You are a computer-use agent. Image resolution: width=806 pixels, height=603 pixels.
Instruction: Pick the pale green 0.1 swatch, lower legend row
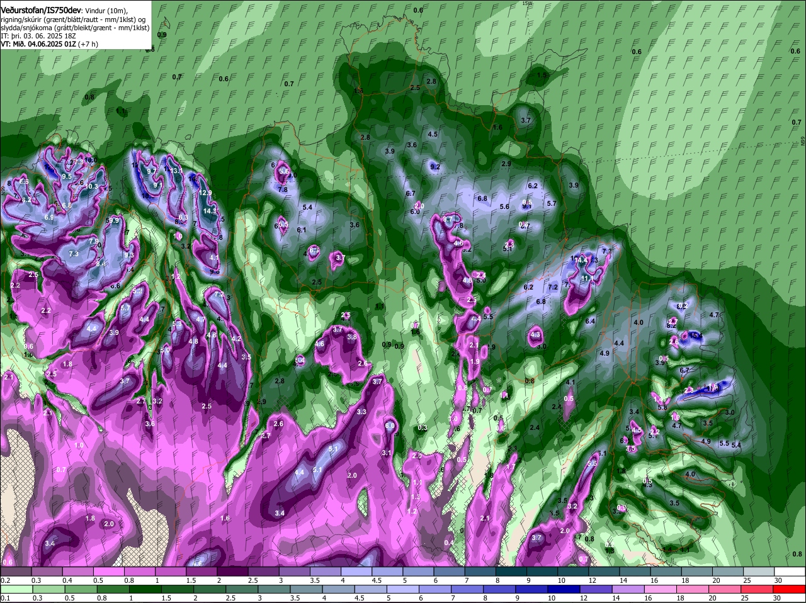[15, 589]
